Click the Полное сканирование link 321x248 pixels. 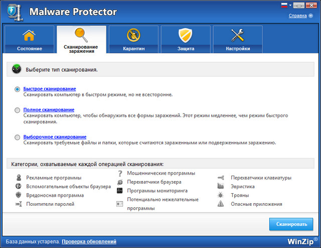coord(49,109)
